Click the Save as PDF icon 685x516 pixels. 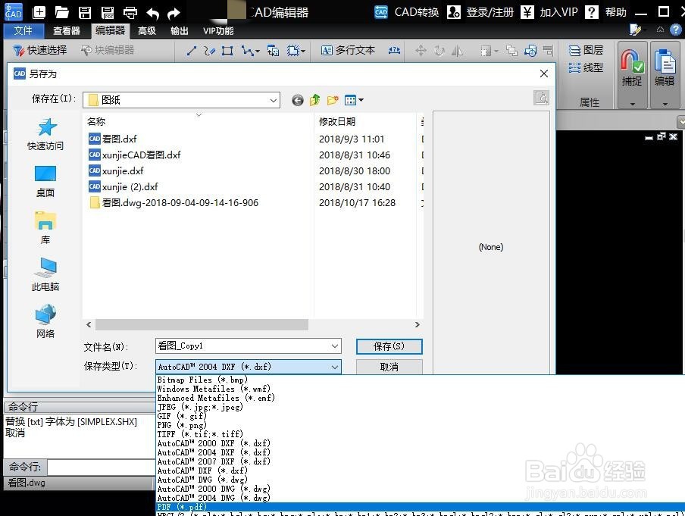[x=108, y=11]
